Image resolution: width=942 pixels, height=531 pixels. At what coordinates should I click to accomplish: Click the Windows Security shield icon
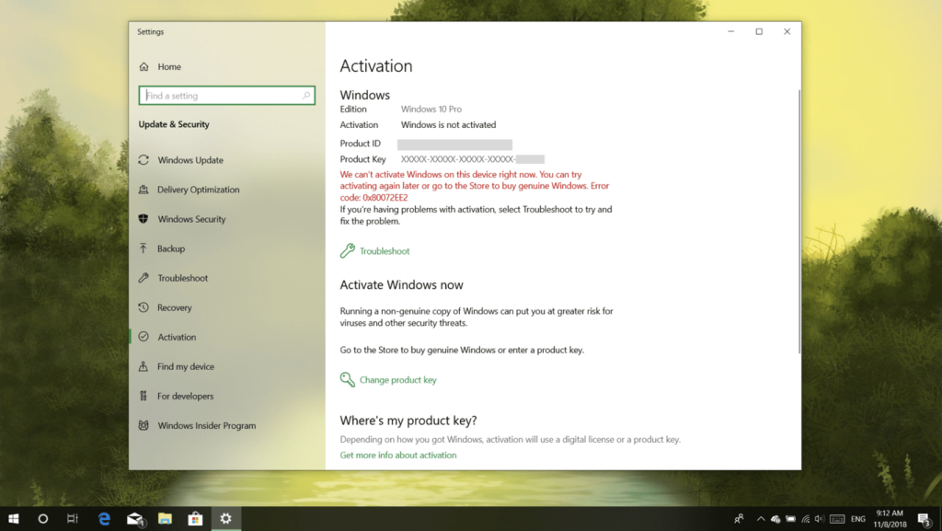pyautogui.click(x=144, y=219)
